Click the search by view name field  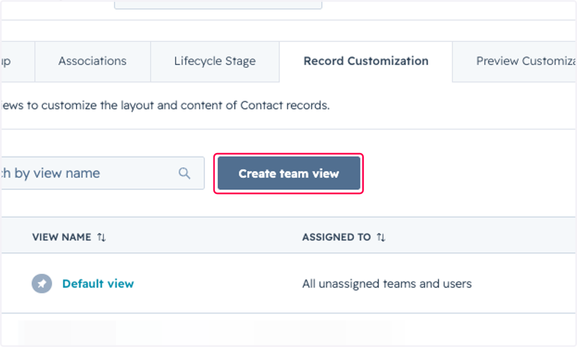pyautogui.click(x=102, y=173)
